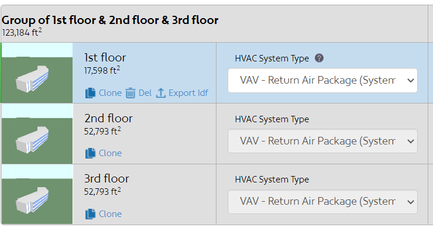433x231 pixels.
Task: Click the Clone text link on 2nd floor
Action: pos(110,153)
